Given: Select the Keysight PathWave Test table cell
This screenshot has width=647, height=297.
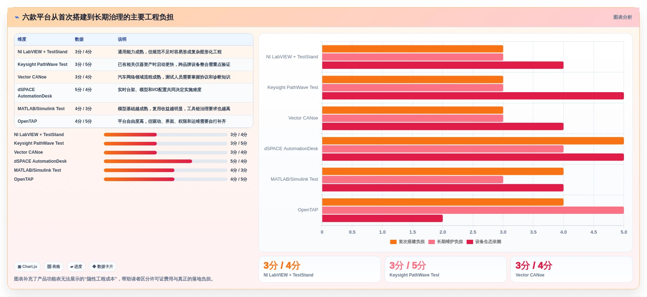Looking at the screenshot, I should click(x=43, y=64).
